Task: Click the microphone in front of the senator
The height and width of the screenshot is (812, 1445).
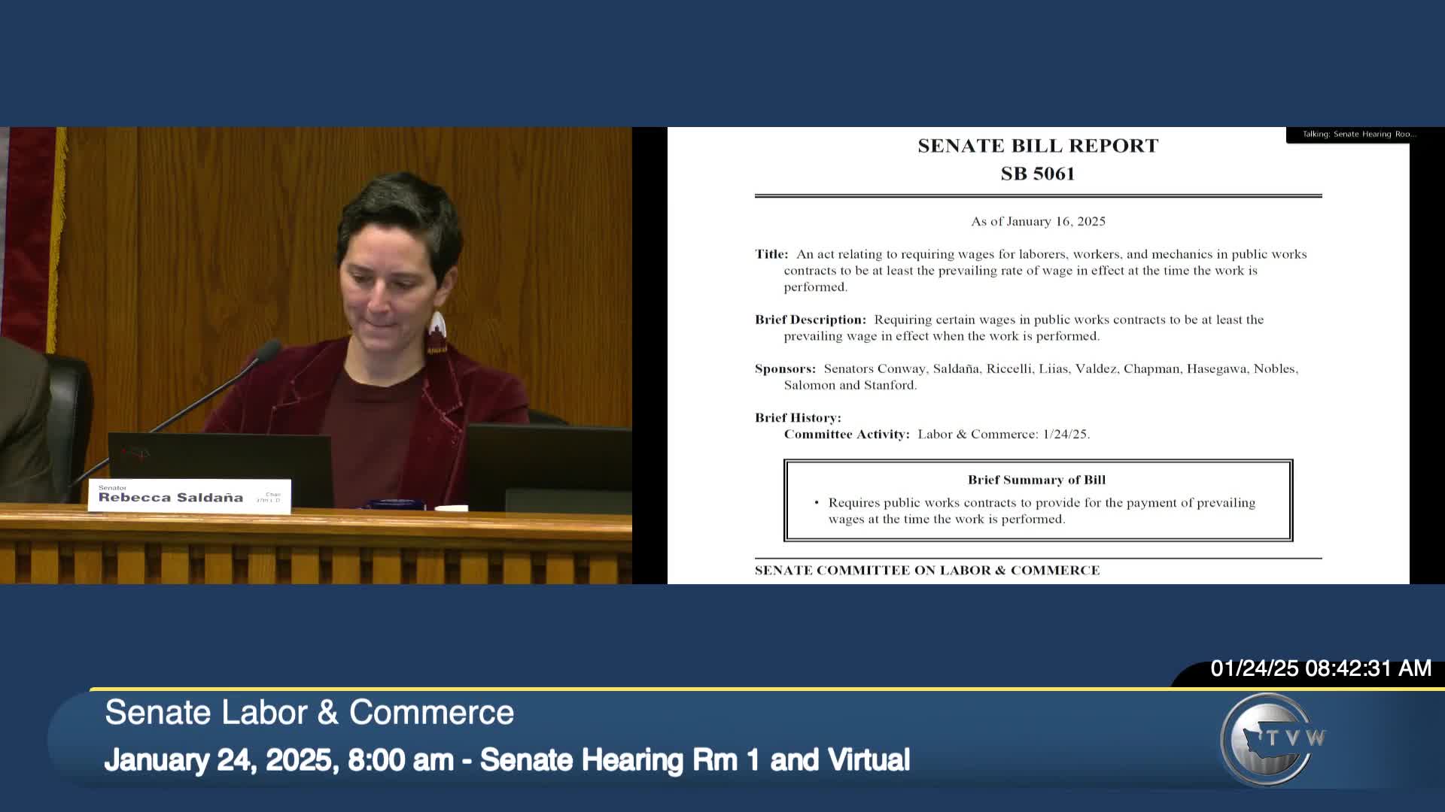Action: point(267,352)
